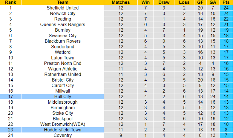This screenshot has width=233, height=138.
Task: Click the Loss column header
Action: 184,2
